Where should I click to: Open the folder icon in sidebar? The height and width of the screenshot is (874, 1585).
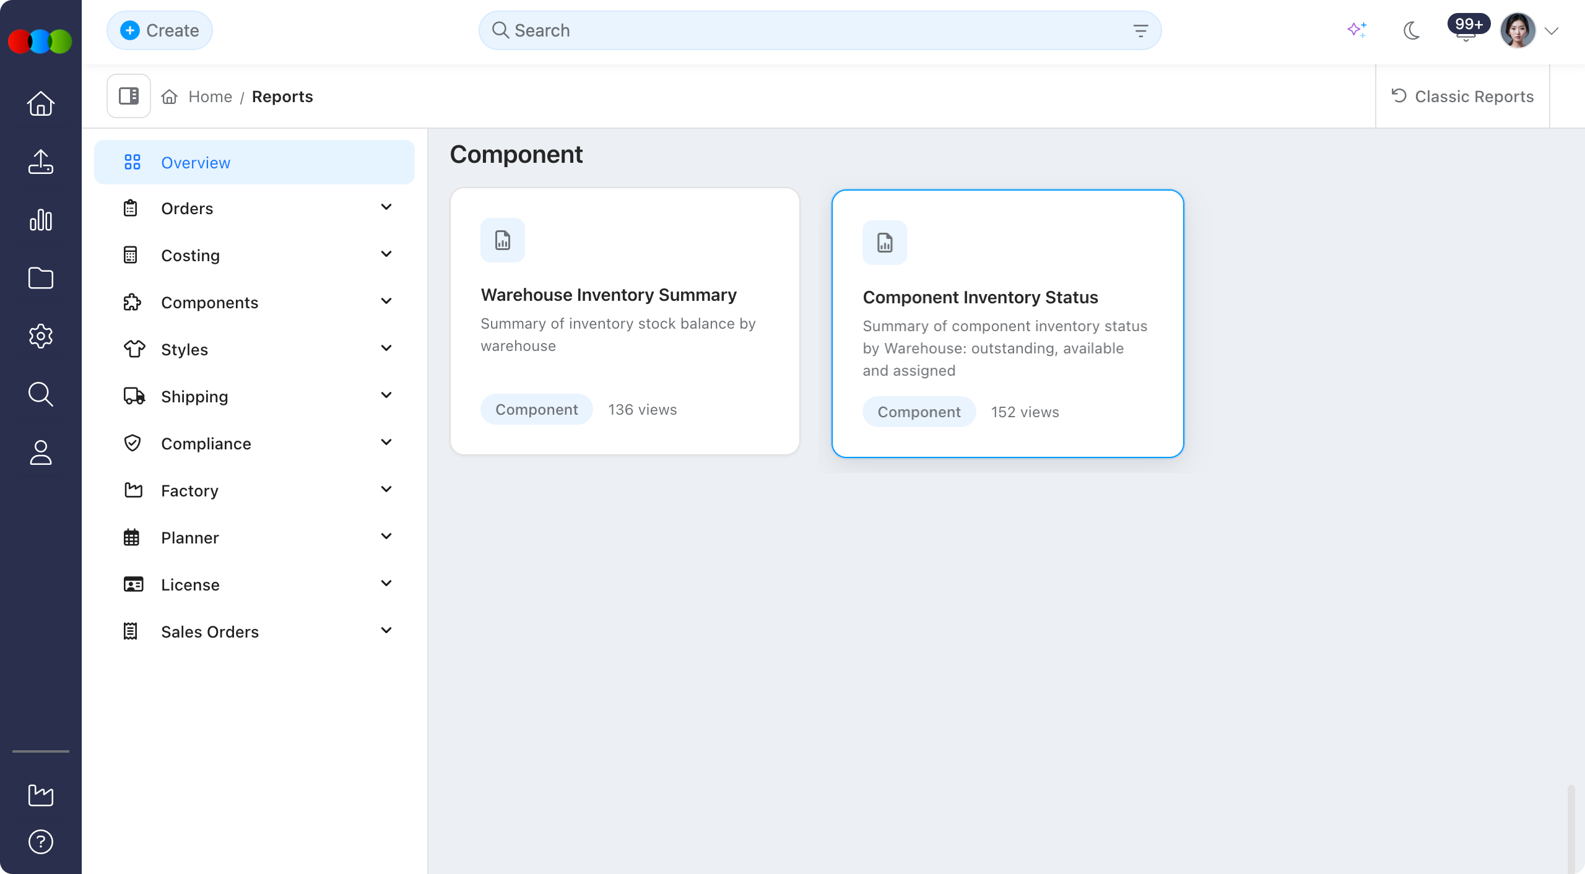41,278
